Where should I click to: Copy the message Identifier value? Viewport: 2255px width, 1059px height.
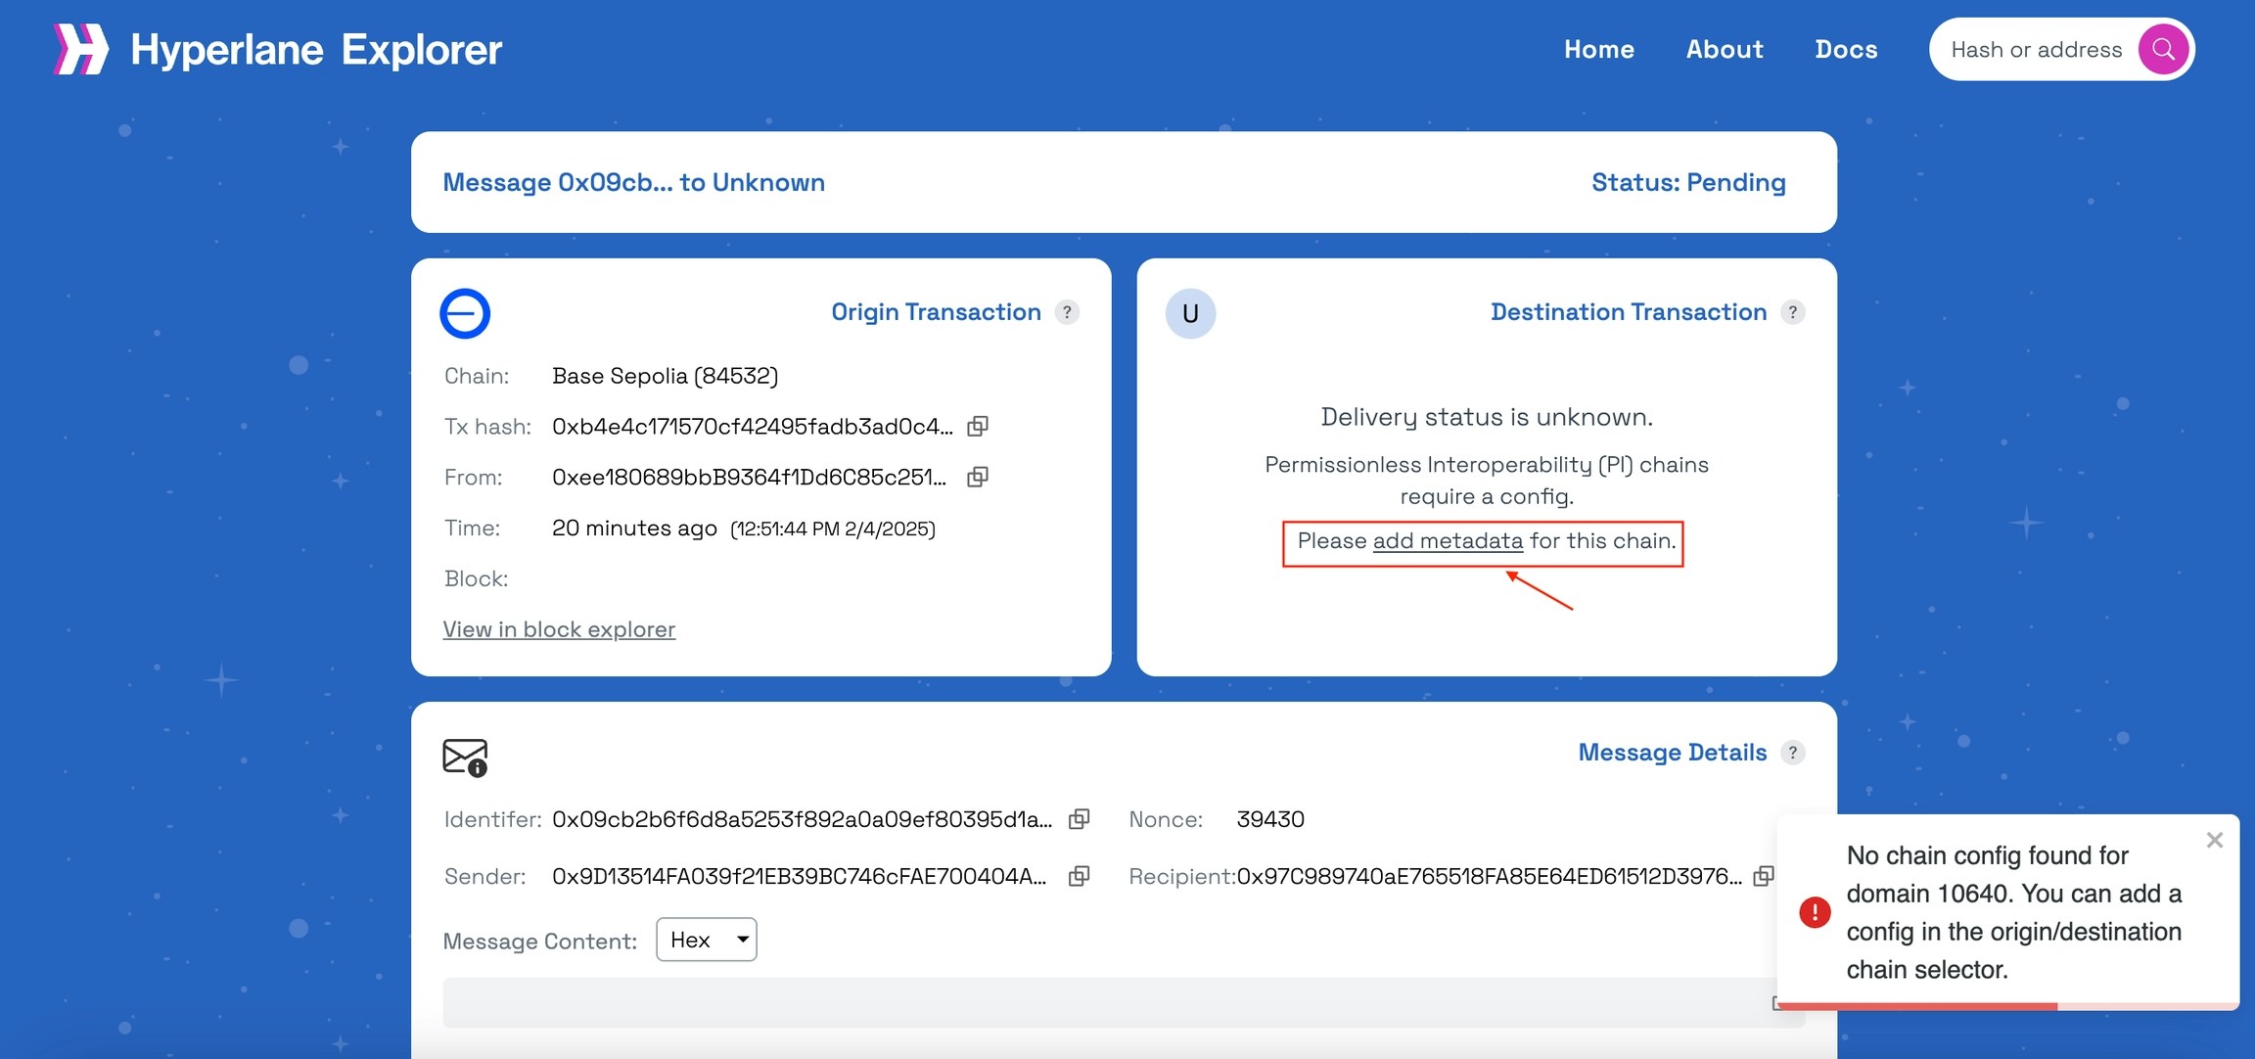pyautogui.click(x=1079, y=819)
